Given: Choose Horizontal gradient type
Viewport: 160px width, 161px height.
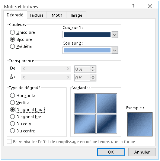Looking at the screenshot, I should point(12,96).
